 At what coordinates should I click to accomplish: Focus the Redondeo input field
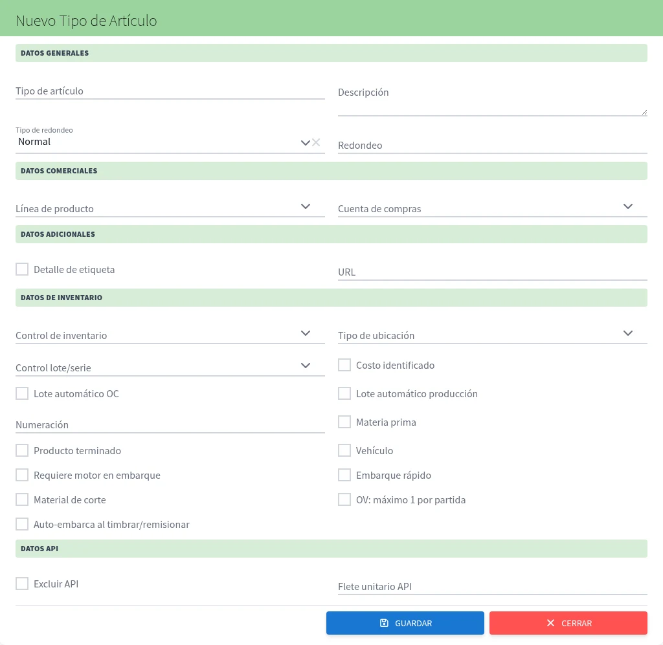[493, 145]
